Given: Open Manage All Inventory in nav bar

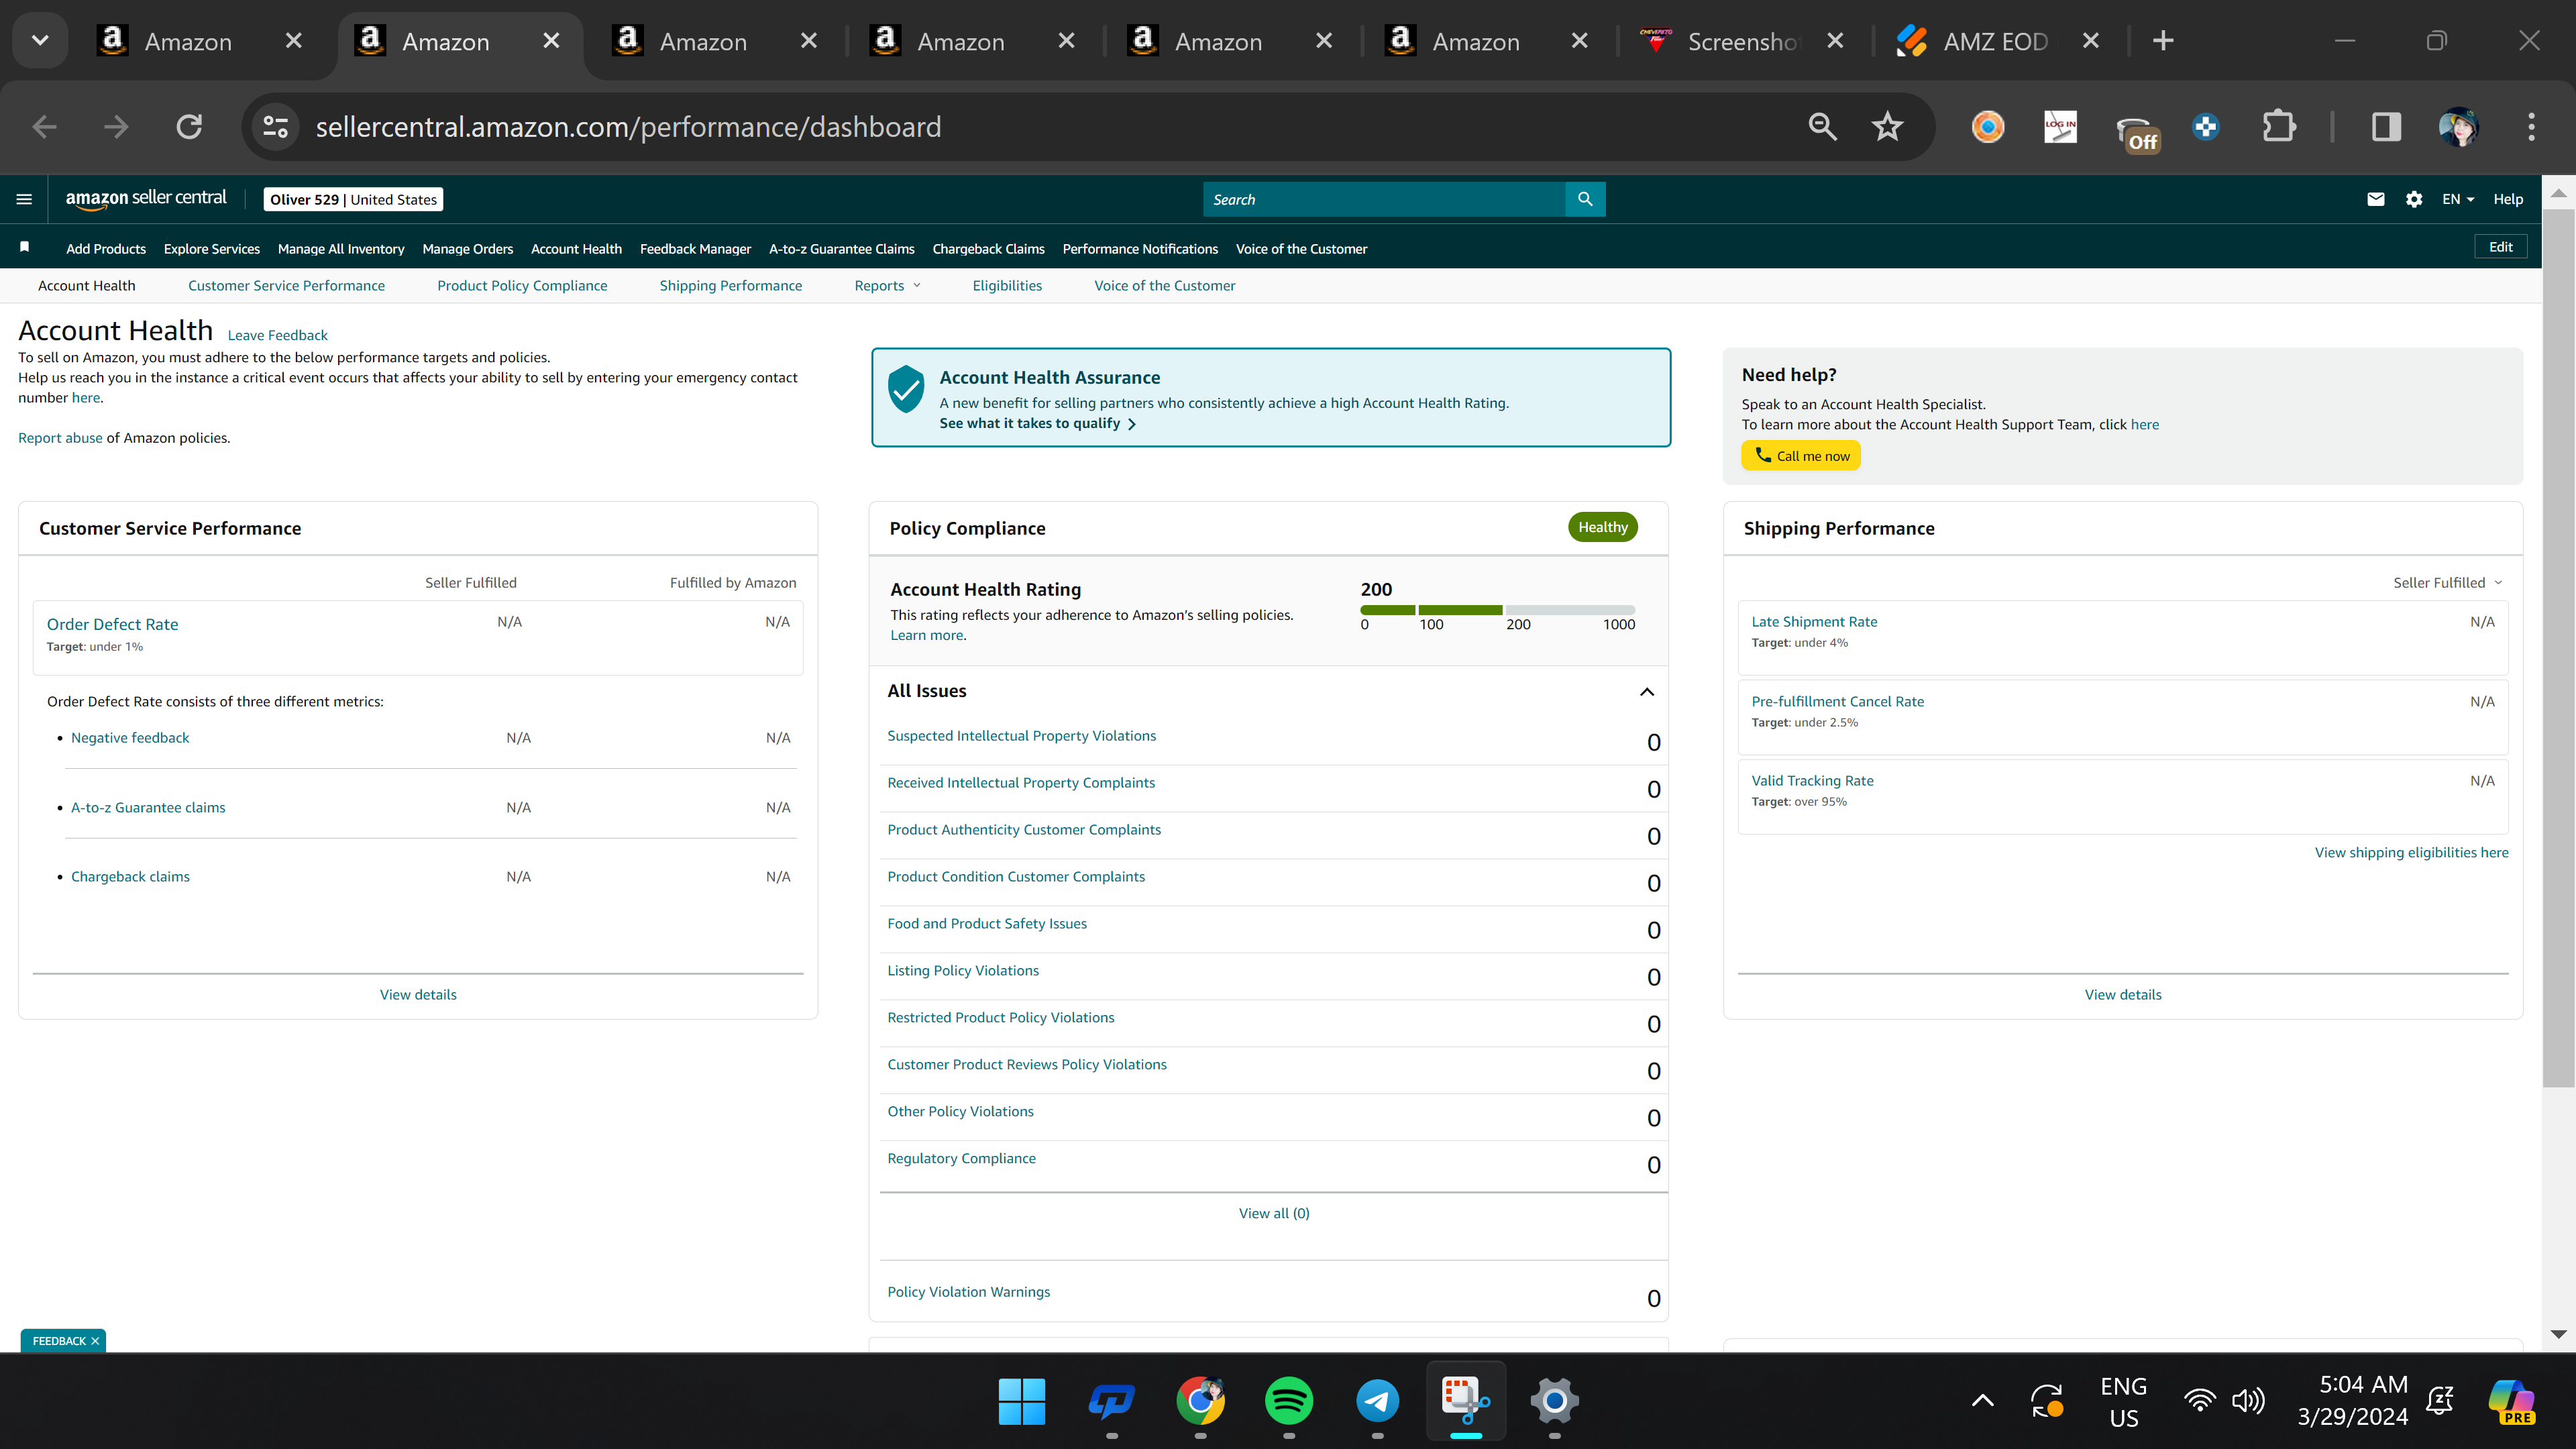Looking at the screenshot, I should (x=341, y=249).
